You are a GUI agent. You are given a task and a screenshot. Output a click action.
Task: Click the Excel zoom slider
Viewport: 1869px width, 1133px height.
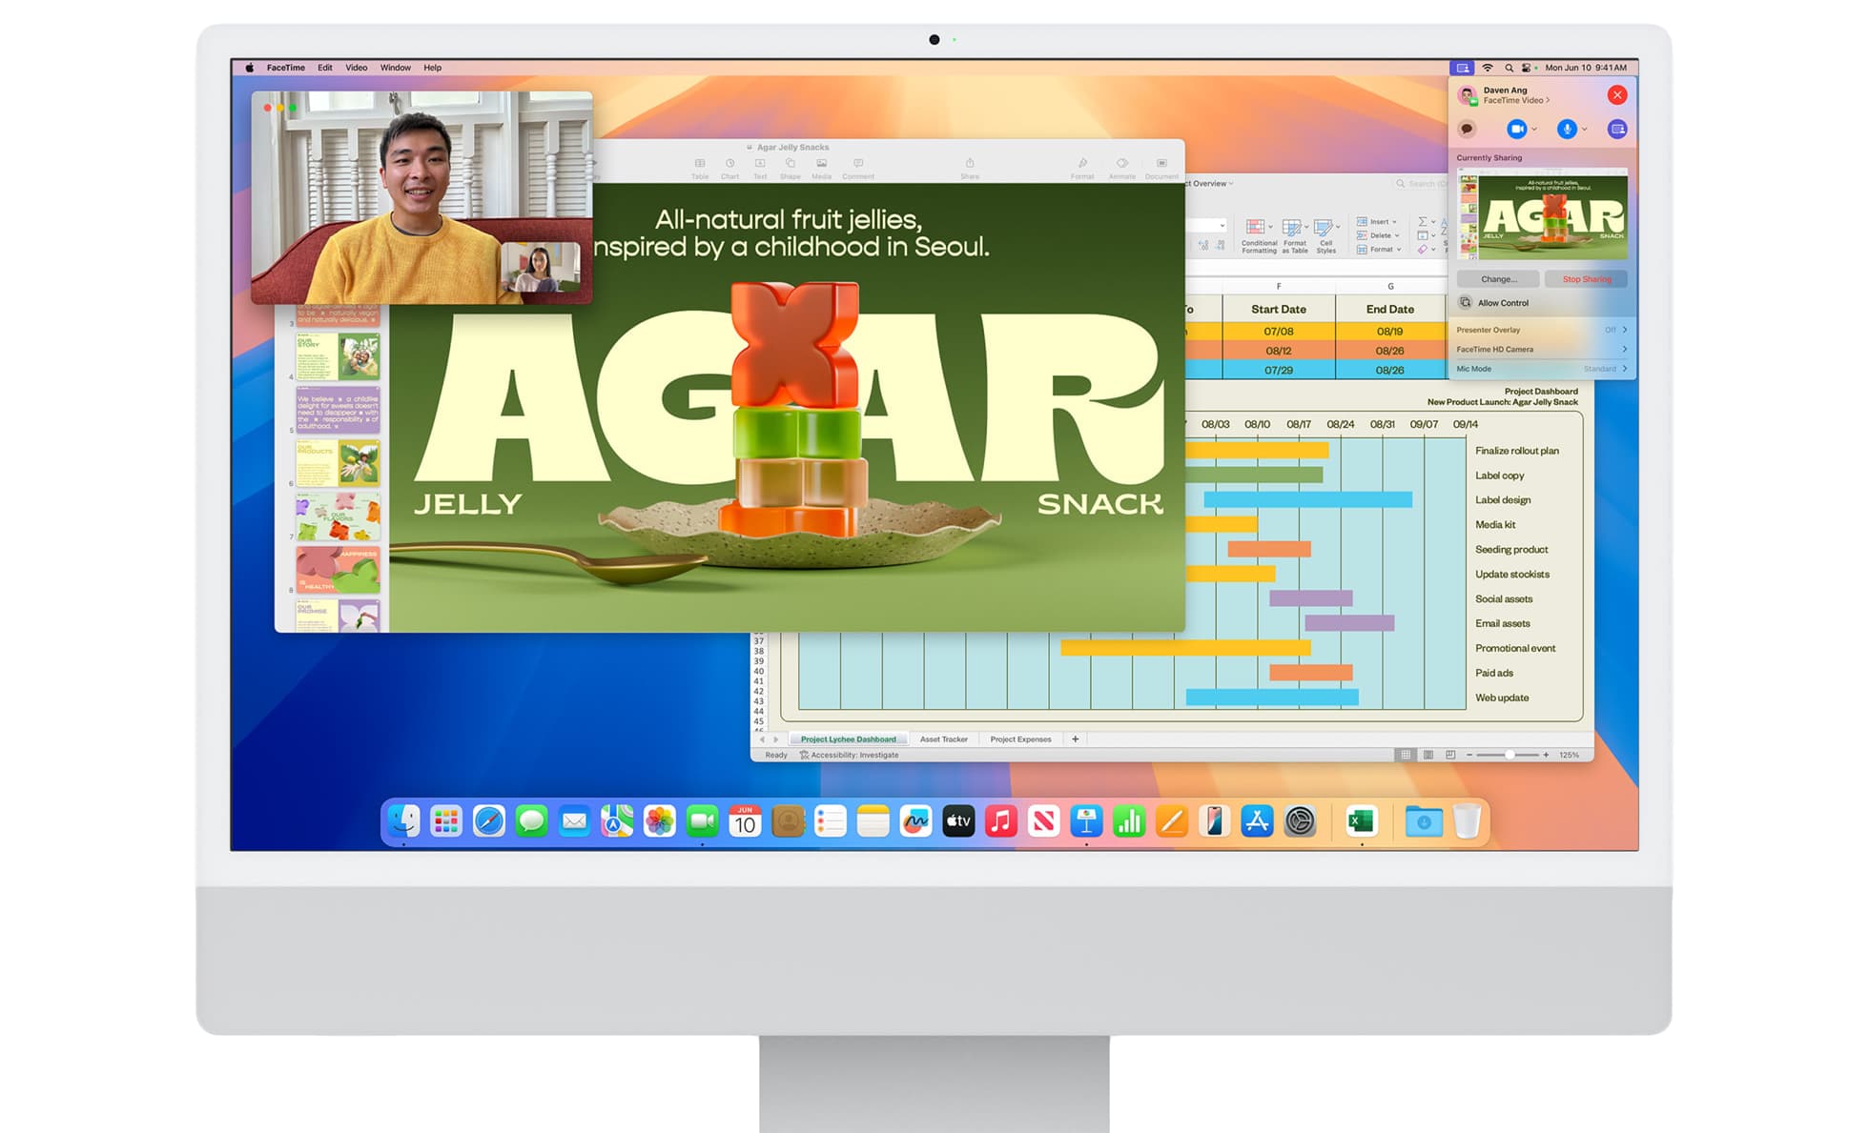(1509, 755)
